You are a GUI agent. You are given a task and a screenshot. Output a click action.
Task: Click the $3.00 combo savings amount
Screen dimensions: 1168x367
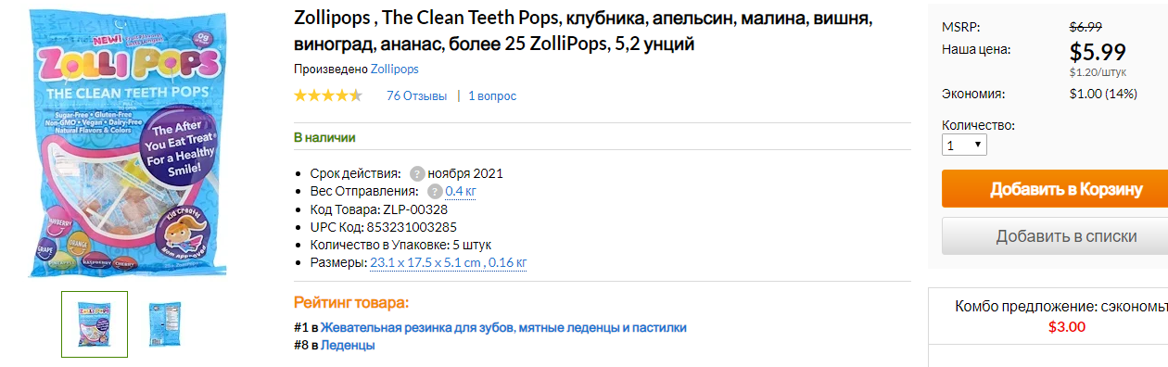[1067, 326]
